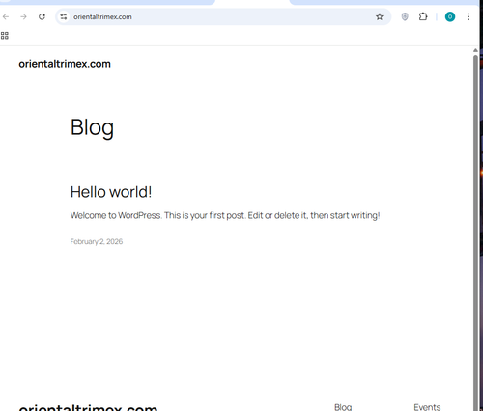Click the Welcome to WordPress excerpt text
This screenshot has height=411, width=483.
click(225, 215)
